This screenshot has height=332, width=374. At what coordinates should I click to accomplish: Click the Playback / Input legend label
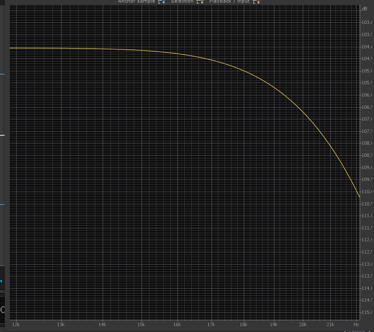pyautogui.click(x=229, y=1)
